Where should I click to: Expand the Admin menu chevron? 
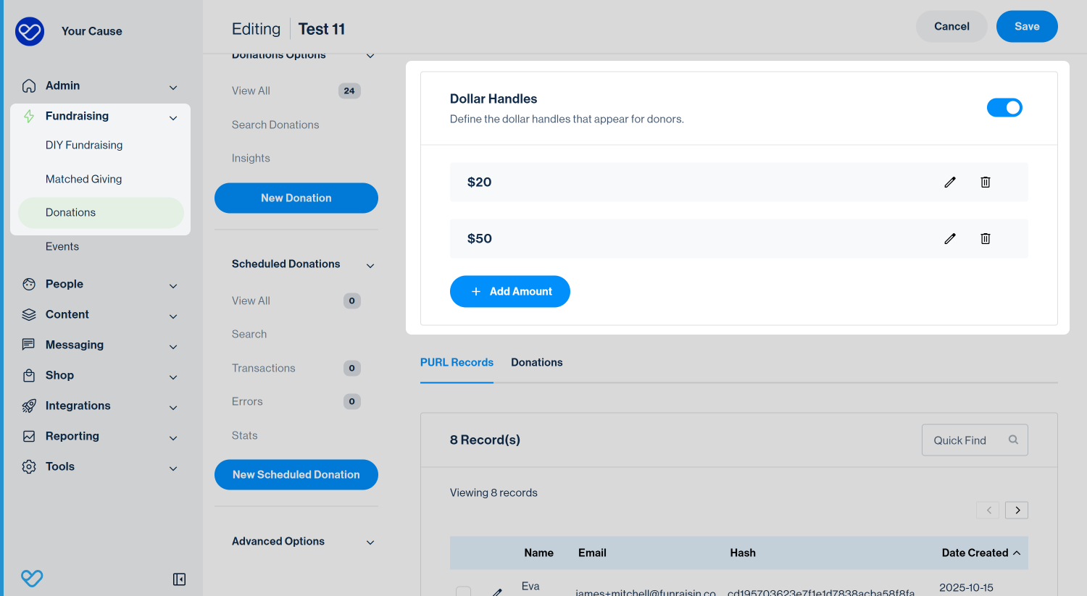click(x=173, y=88)
